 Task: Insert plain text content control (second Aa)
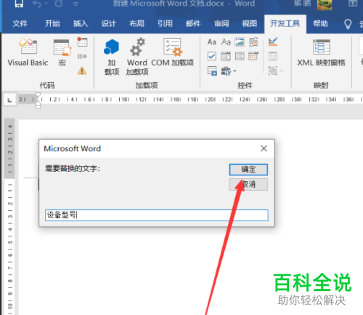pyautogui.click(x=226, y=42)
